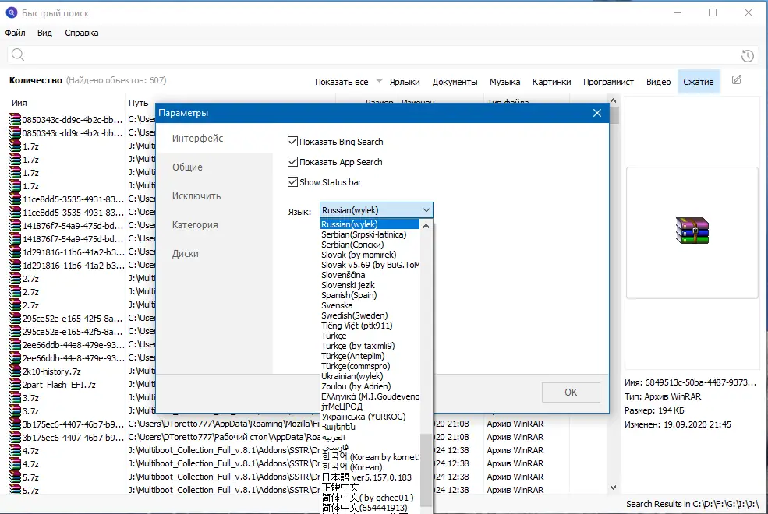The image size is (768, 514).
Task: Open the Файл menu
Action: (x=15, y=33)
